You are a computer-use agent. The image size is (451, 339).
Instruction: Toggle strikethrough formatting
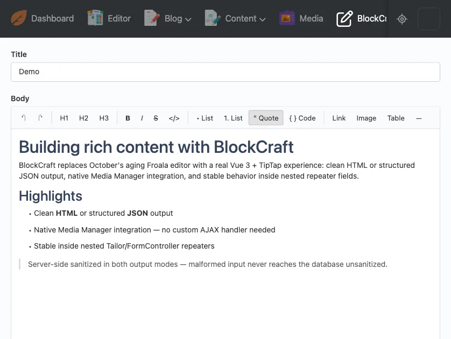coord(156,118)
